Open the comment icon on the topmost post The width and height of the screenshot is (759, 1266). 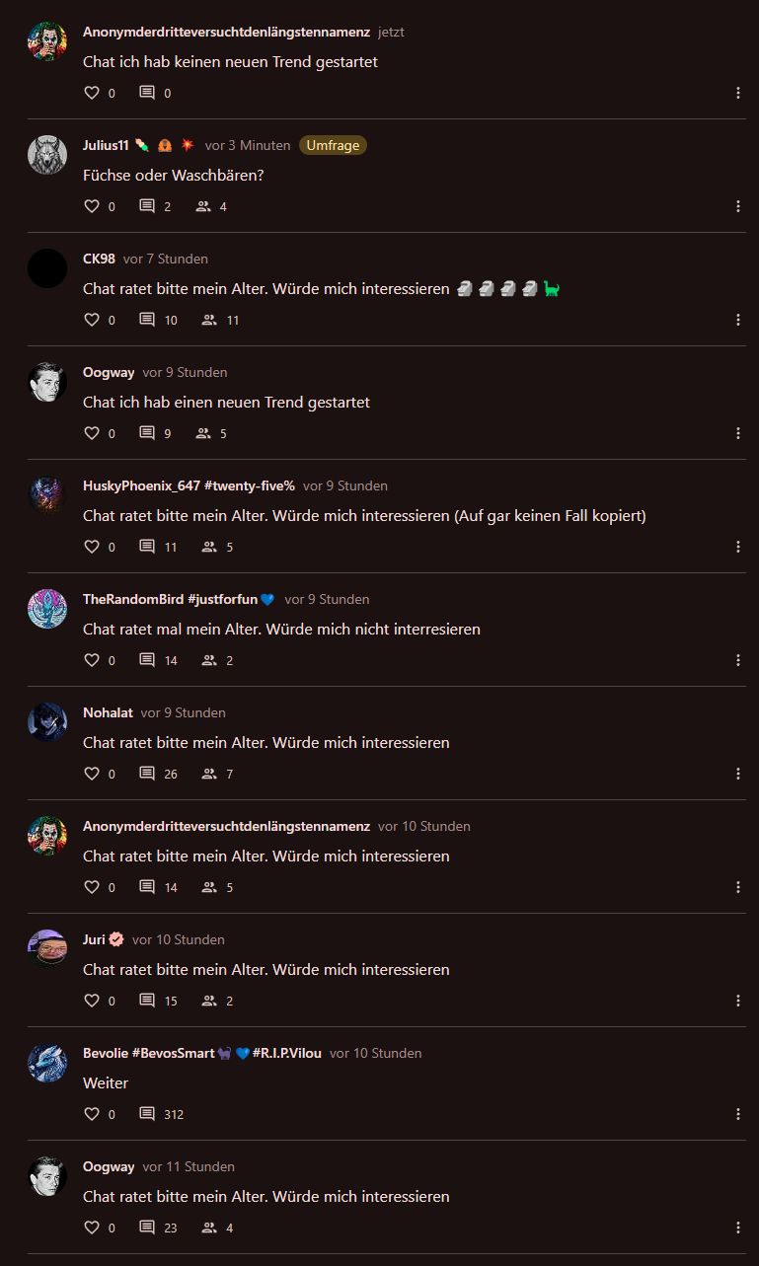coord(147,93)
